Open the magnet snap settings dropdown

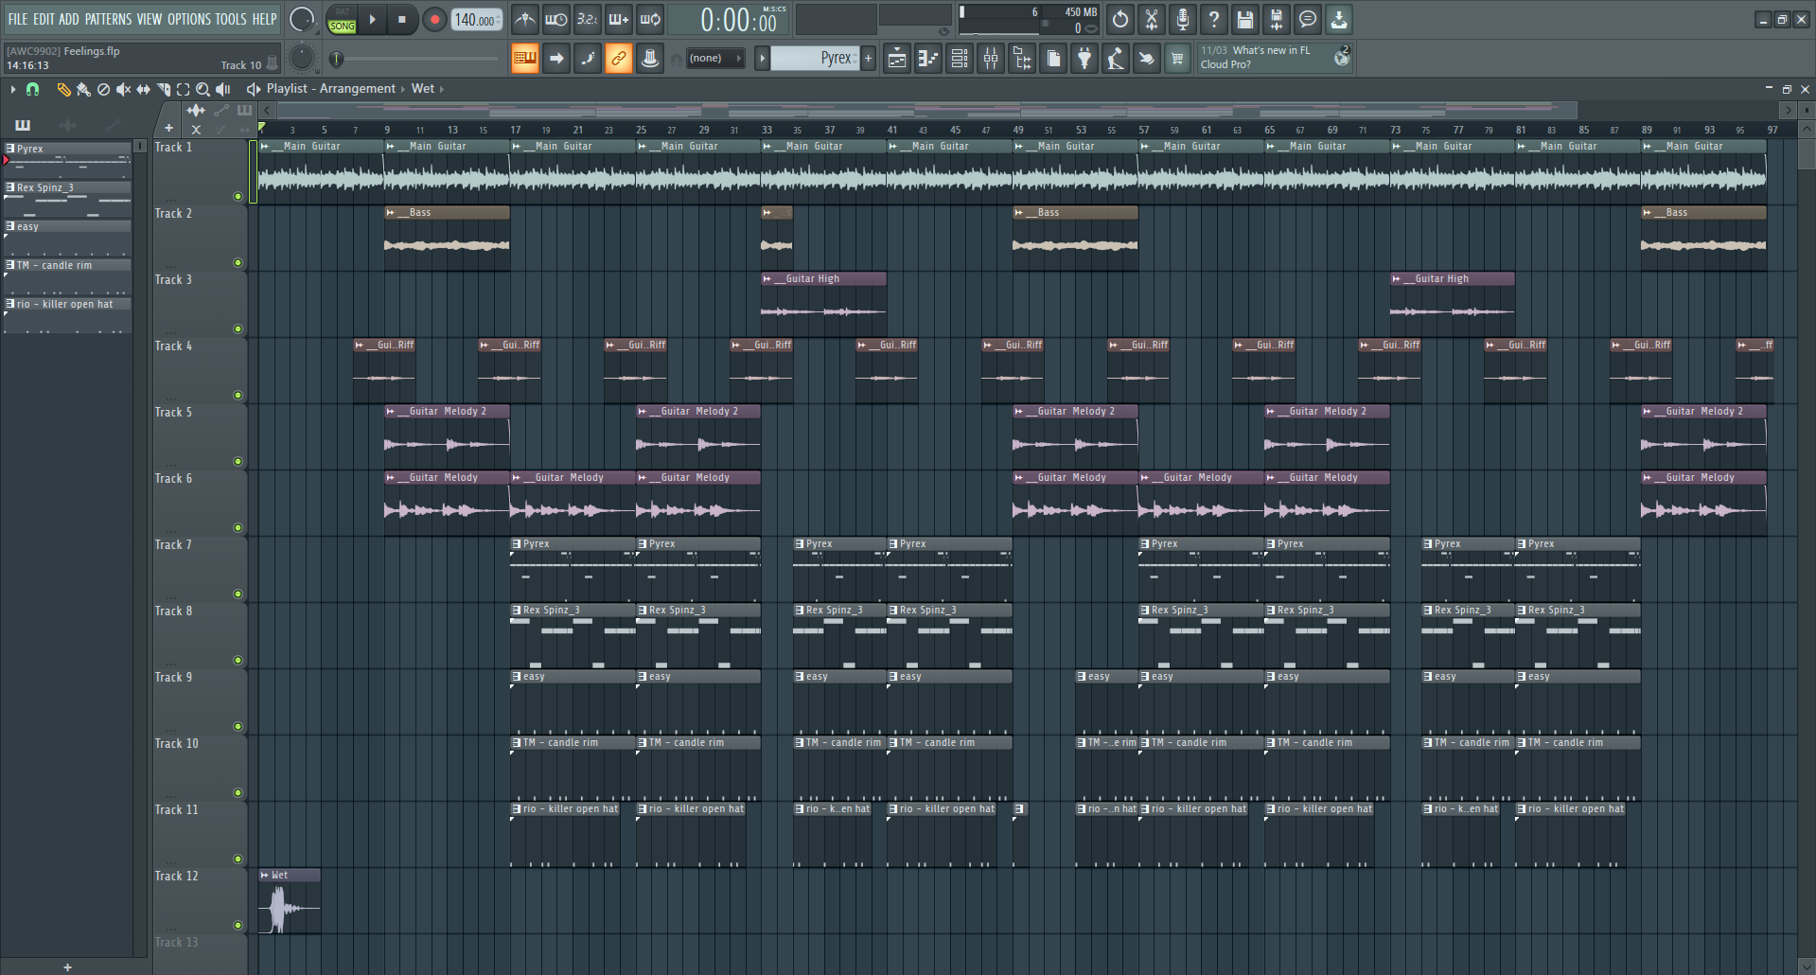click(x=33, y=89)
